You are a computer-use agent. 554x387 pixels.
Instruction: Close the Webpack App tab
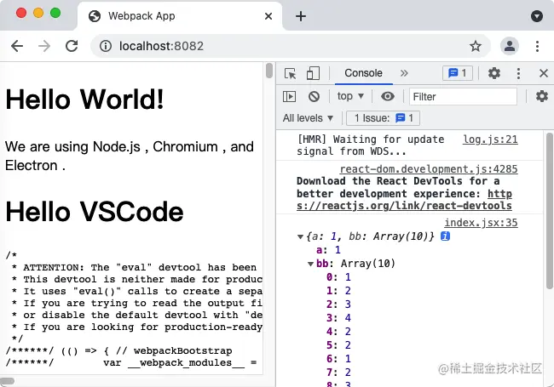pyautogui.click(x=268, y=16)
